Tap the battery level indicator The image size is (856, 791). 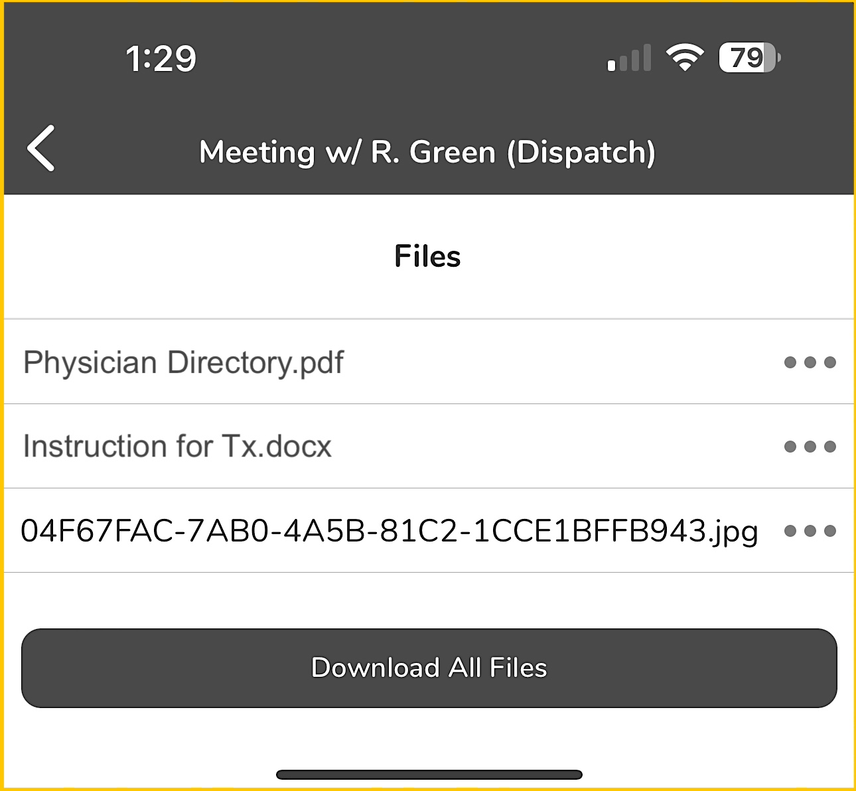[x=749, y=58]
